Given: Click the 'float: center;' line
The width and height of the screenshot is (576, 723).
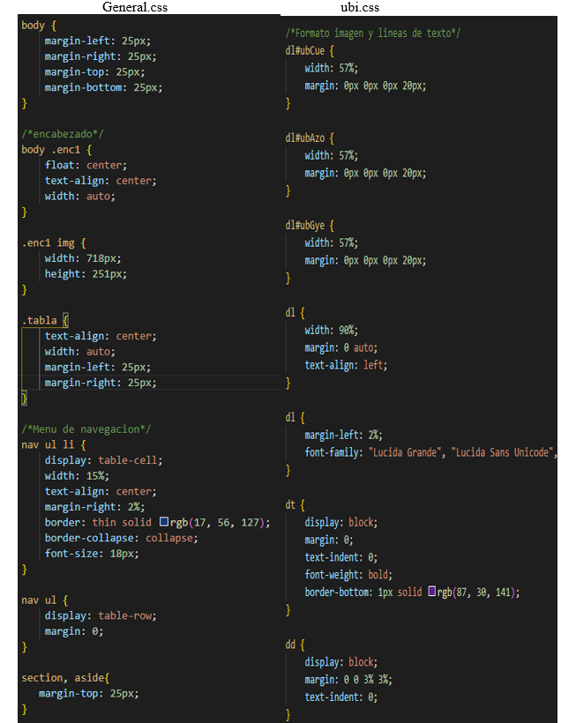Looking at the screenshot, I should [86, 165].
